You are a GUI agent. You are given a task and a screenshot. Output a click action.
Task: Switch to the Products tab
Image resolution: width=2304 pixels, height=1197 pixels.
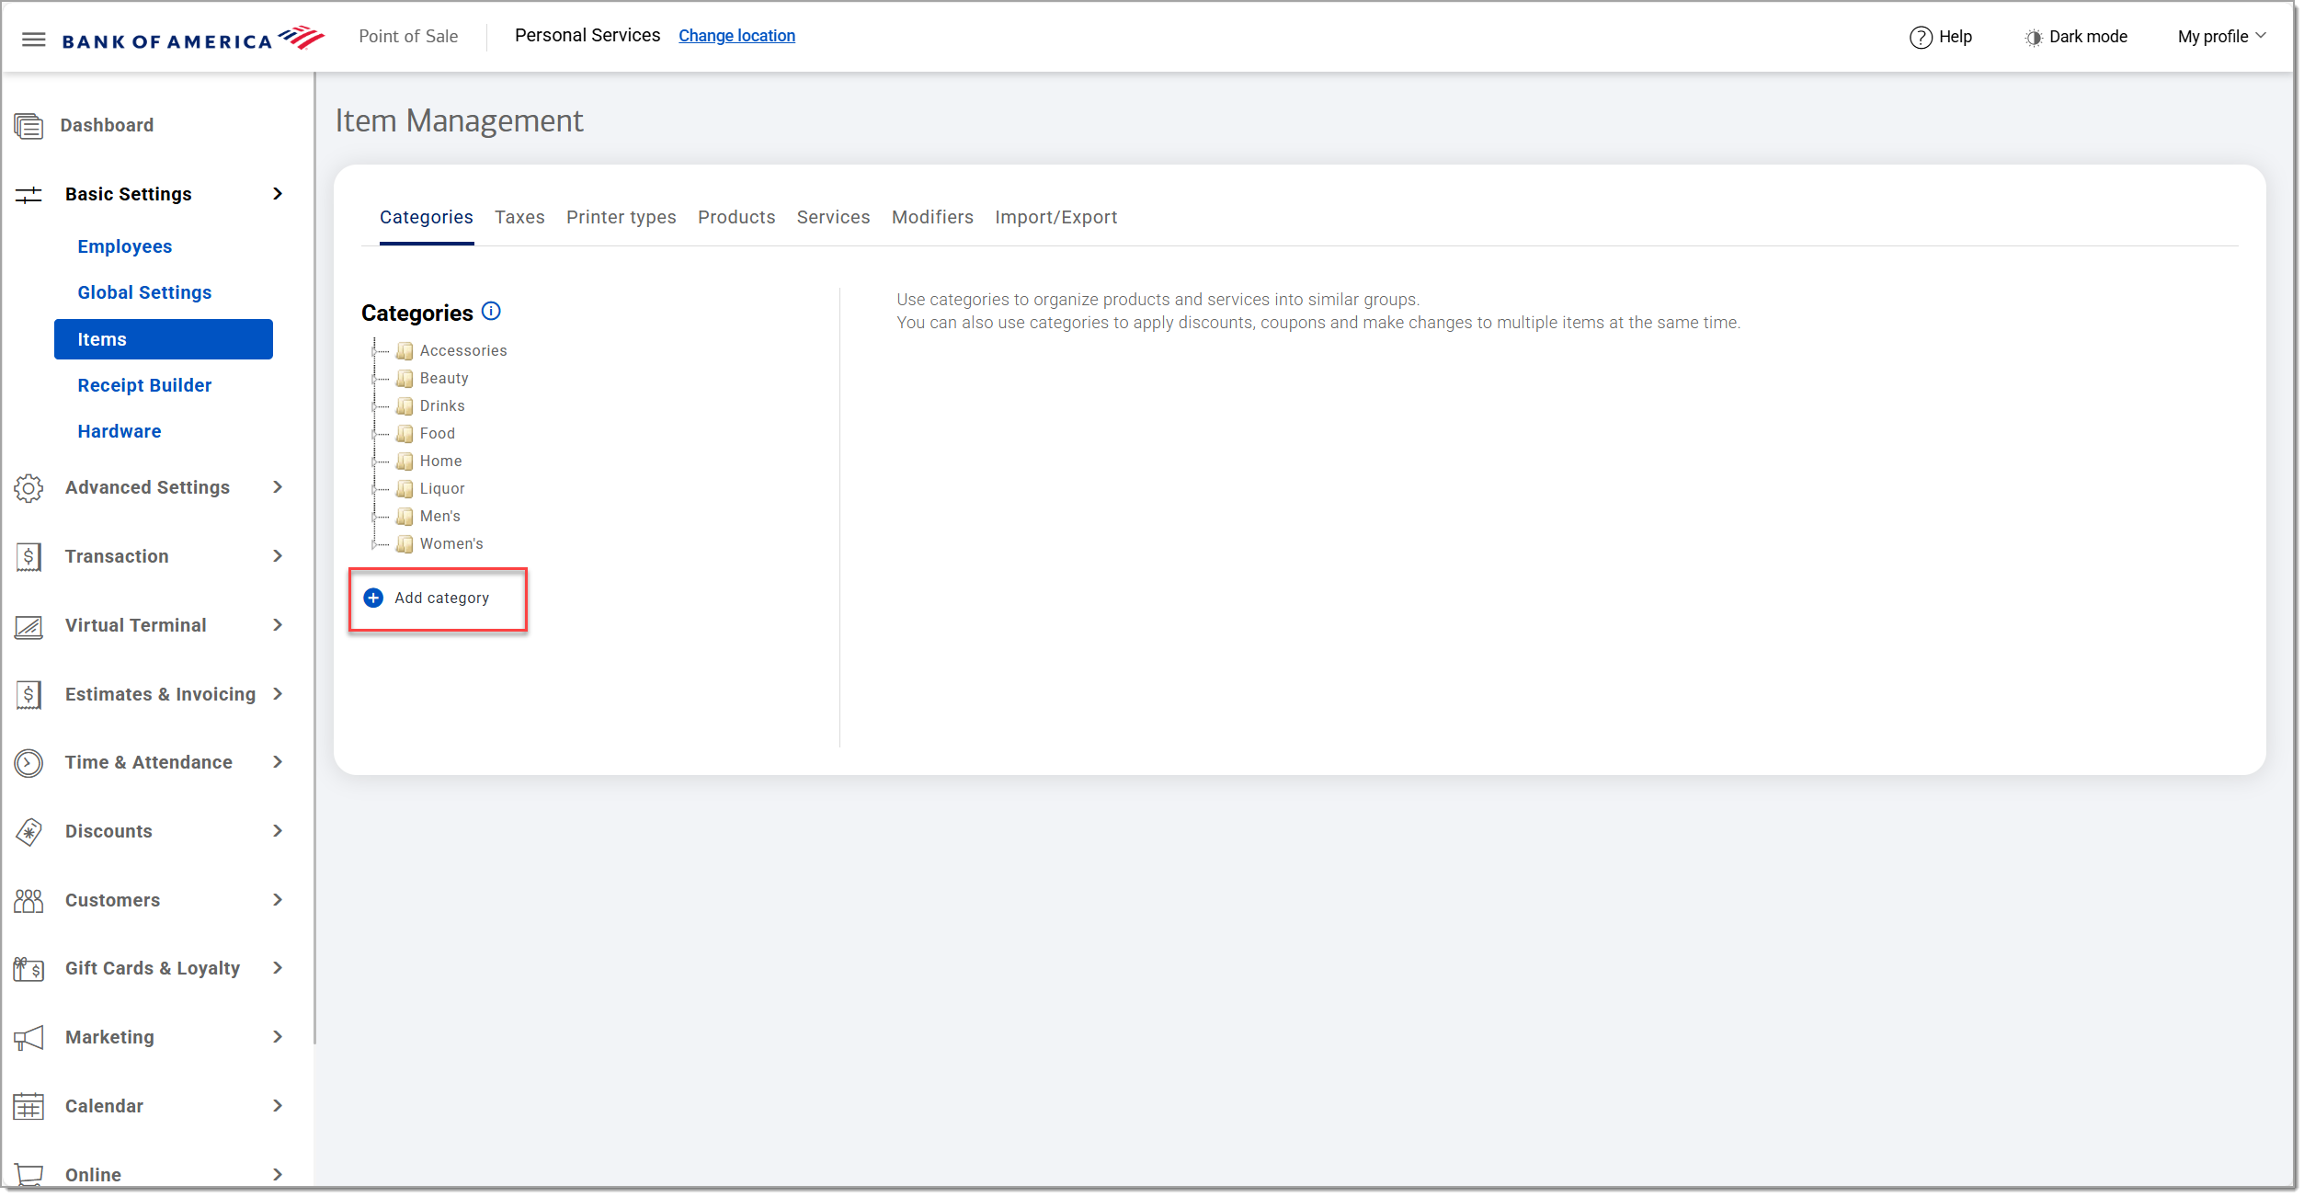(x=736, y=217)
